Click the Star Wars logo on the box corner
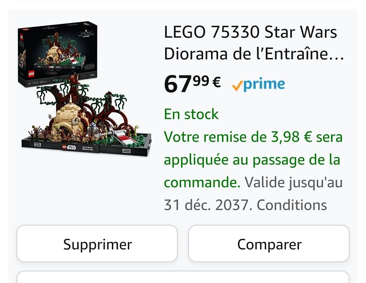The width and height of the screenshot is (366, 283). coord(89,66)
